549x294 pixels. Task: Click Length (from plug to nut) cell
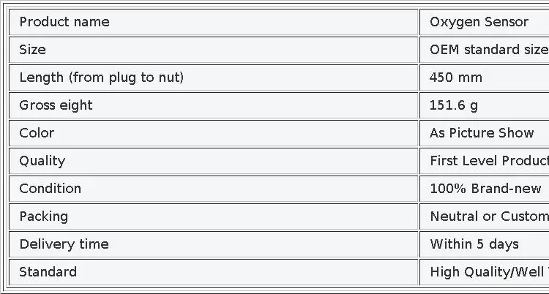click(x=214, y=78)
